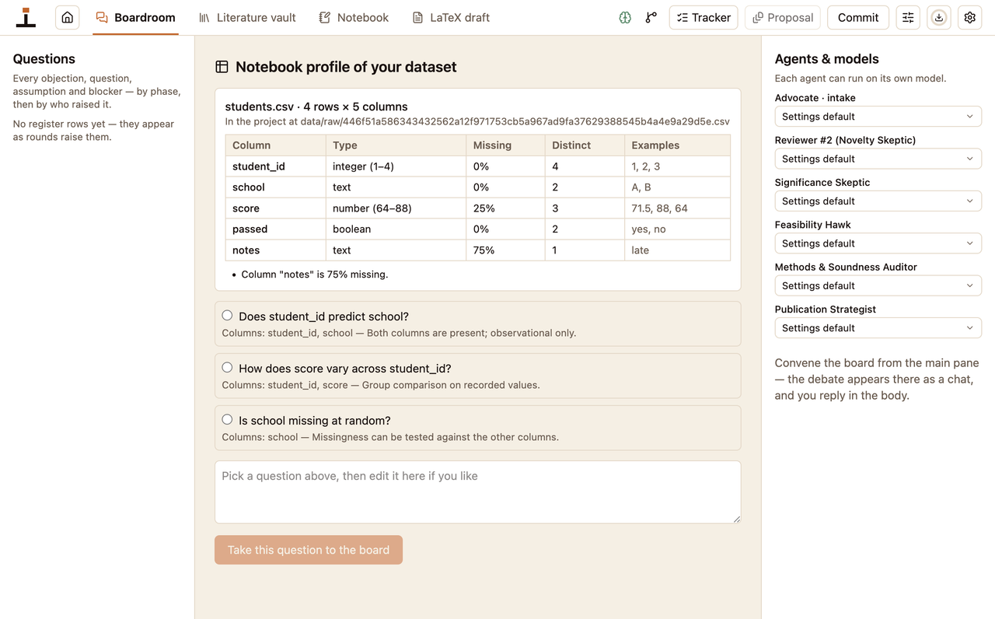Click the brain icon in top bar
The height and width of the screenshot is (619, 995).
(x=625, y=17)
